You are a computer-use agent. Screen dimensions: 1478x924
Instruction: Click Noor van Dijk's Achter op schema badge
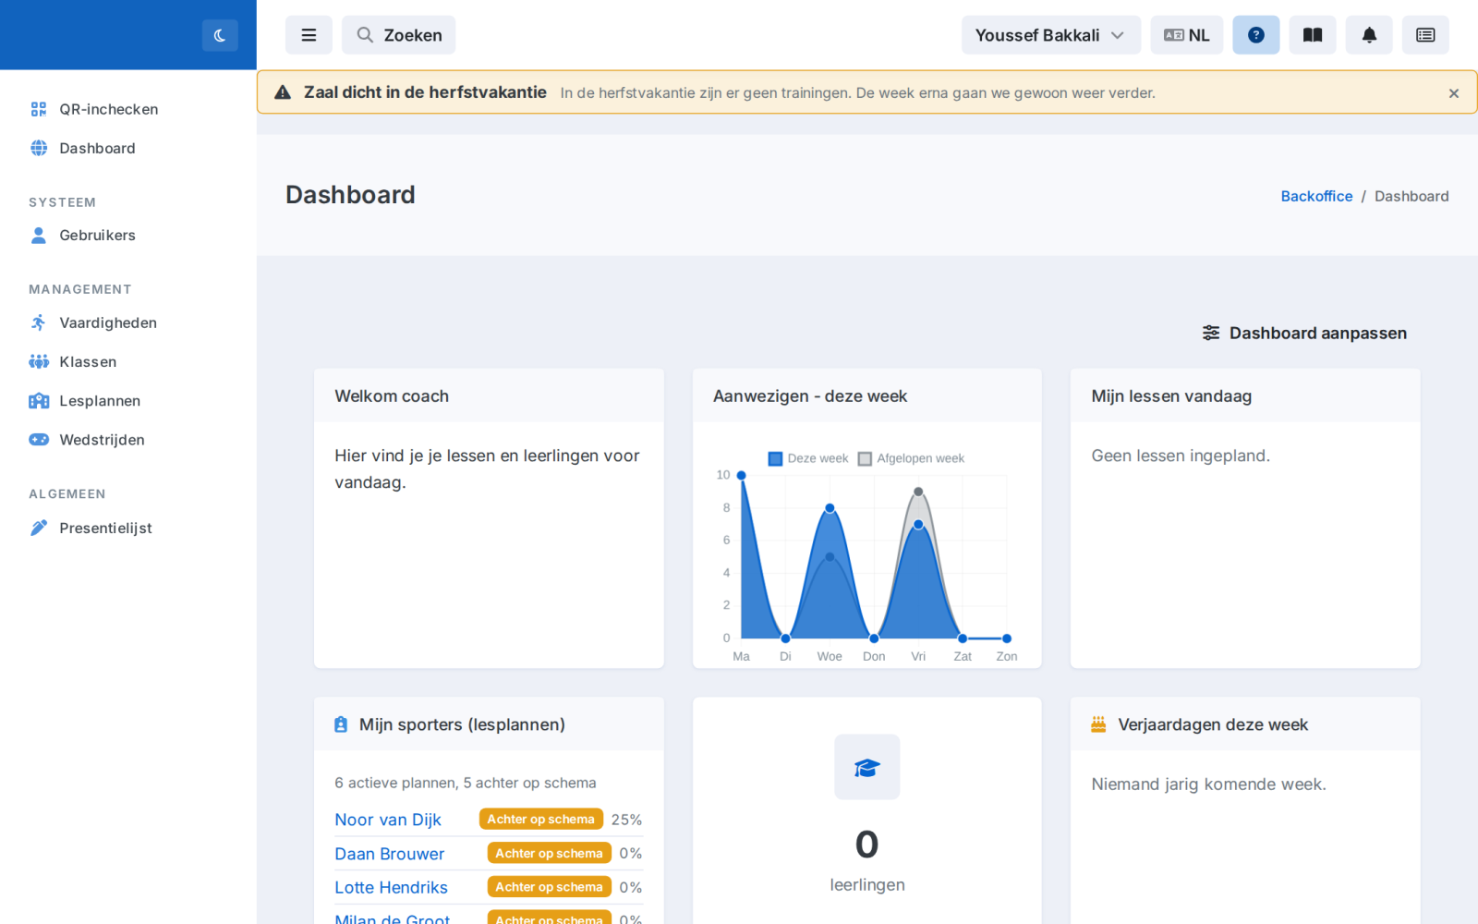click(541, 820)
